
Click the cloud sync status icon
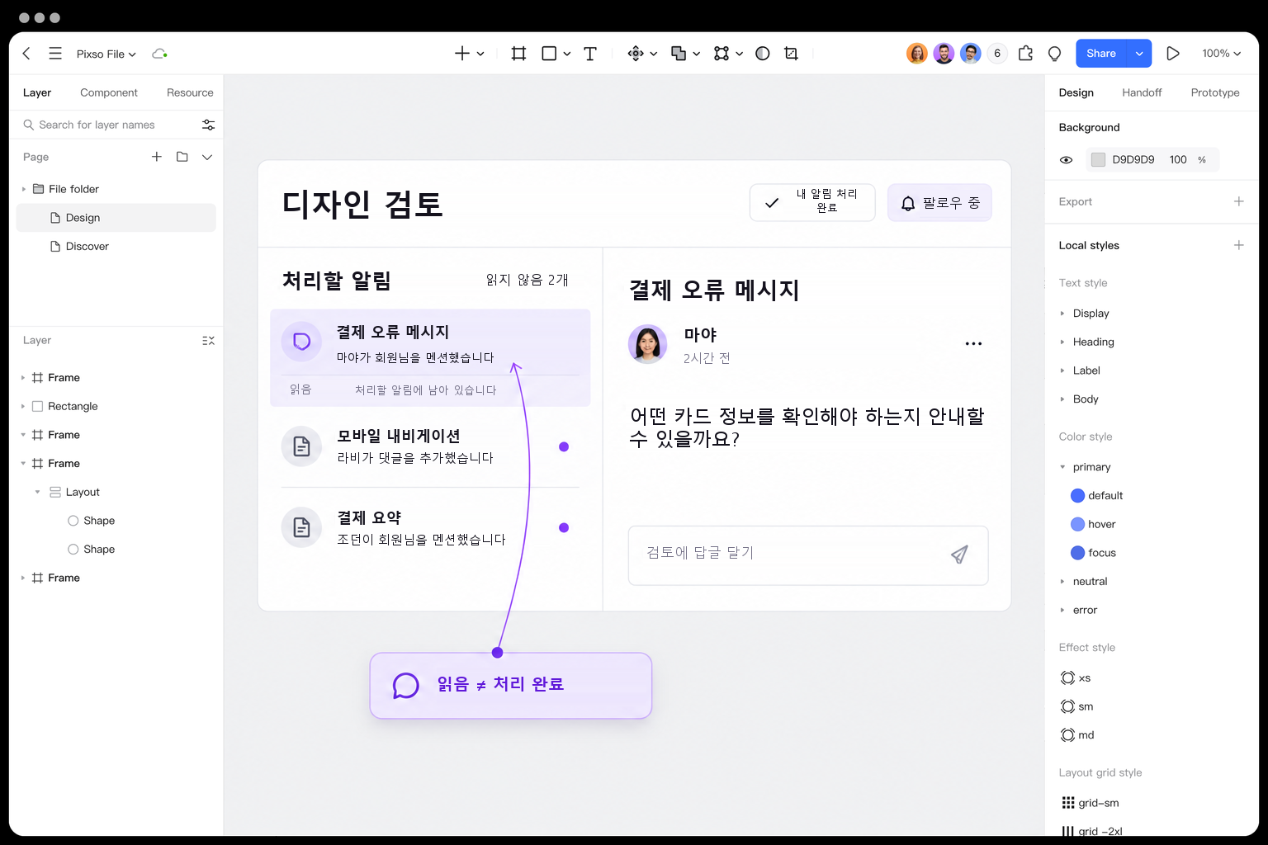(159, 54)
